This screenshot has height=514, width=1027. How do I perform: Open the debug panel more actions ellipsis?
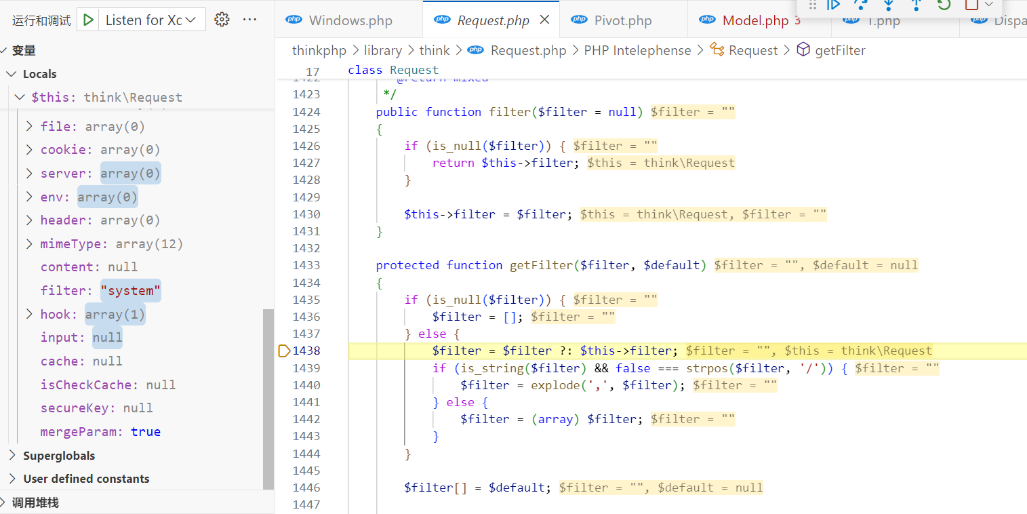coord(250,20)
